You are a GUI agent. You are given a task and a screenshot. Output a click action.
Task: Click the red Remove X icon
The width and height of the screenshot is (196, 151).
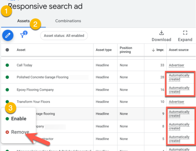click(7, 132)
